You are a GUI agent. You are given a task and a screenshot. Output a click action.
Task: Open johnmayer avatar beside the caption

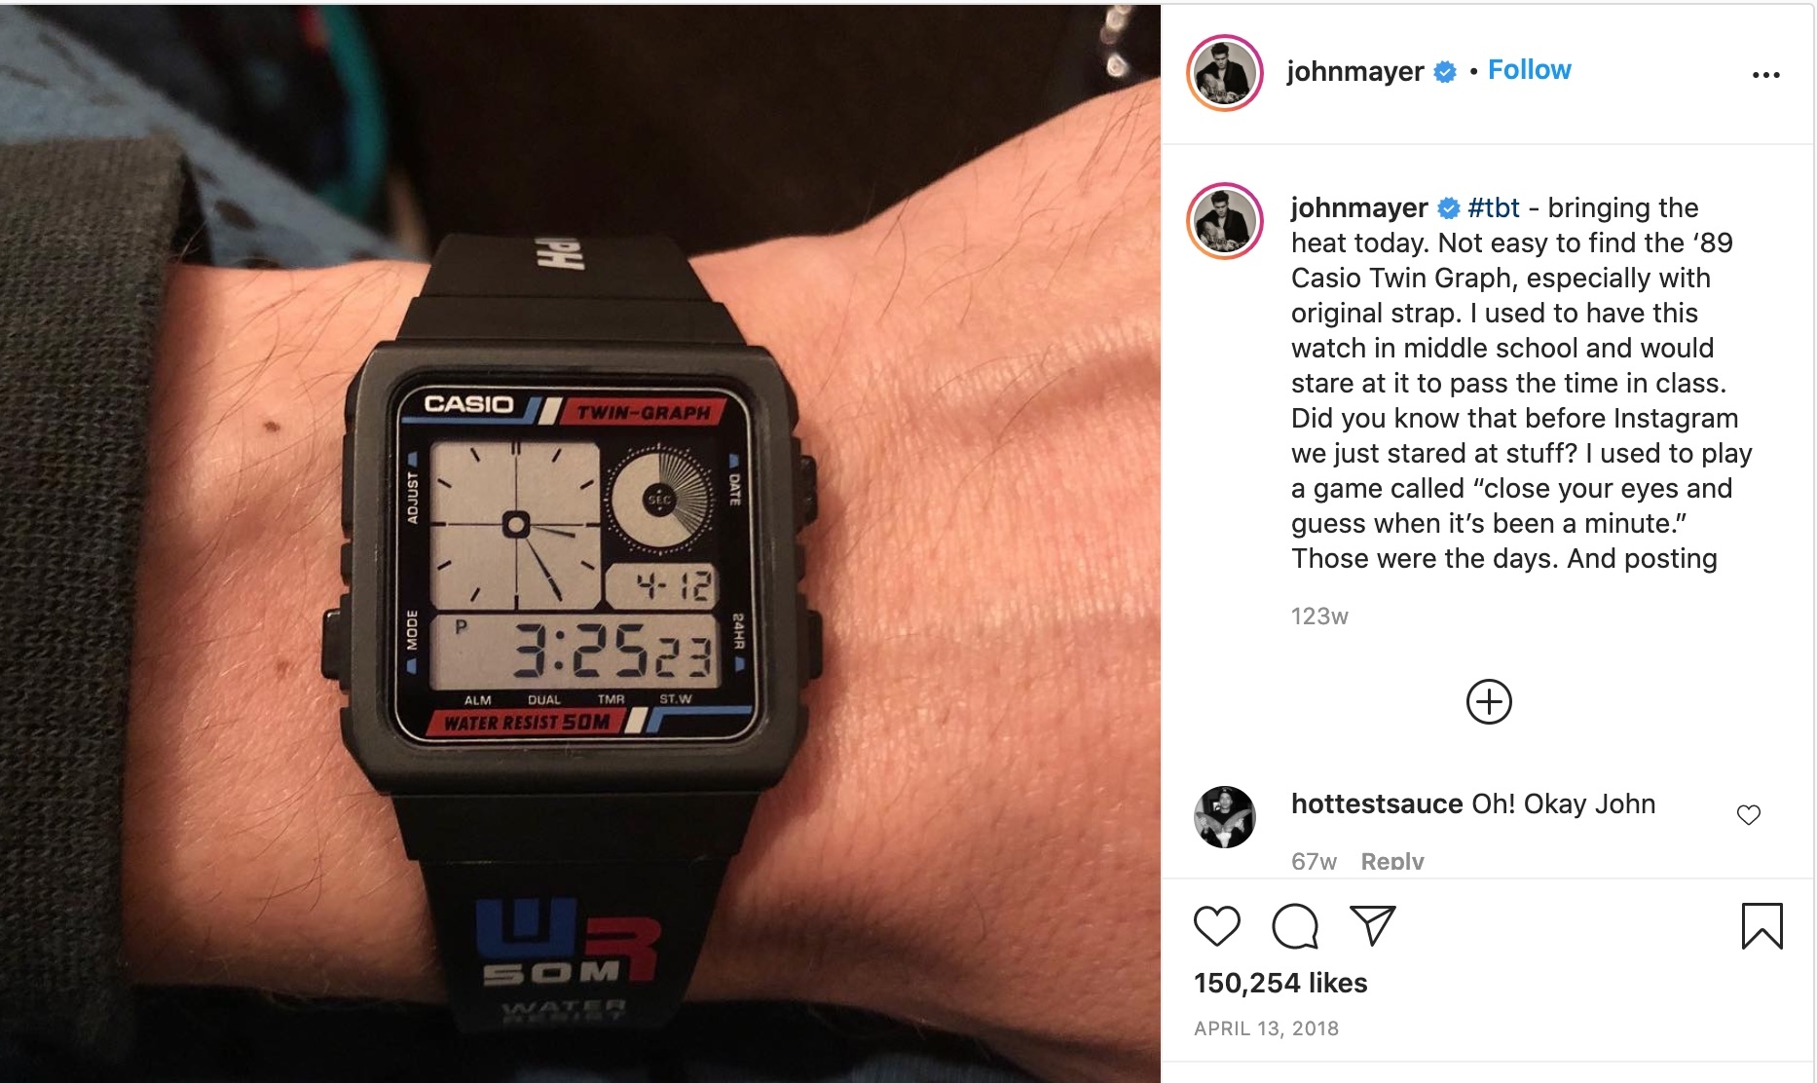coord(1225,221)
